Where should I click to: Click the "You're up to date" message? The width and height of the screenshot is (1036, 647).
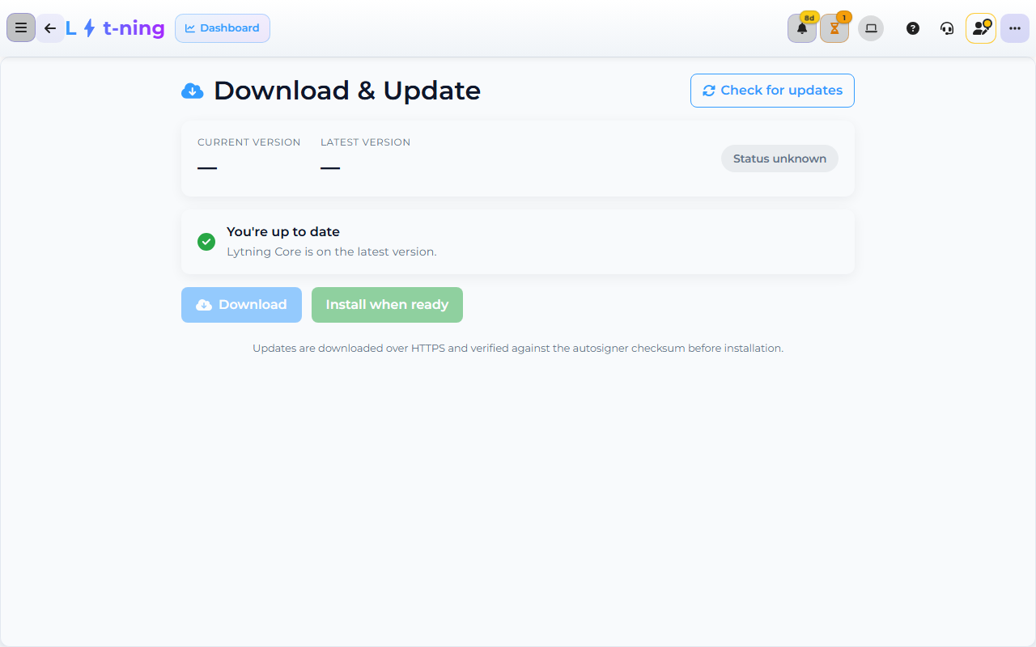tap(283, 232)
